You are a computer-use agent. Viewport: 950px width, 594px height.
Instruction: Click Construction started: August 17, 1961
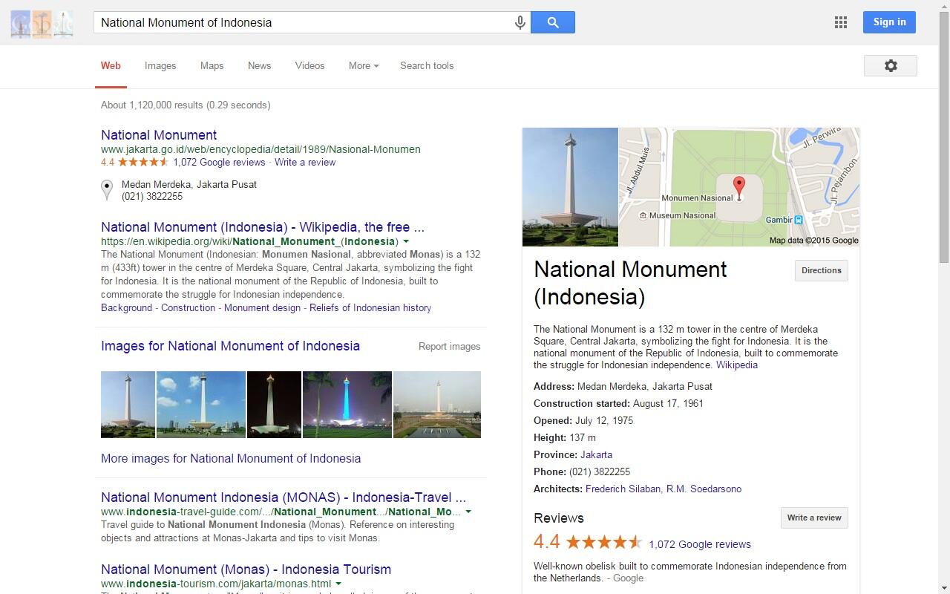pos(618,403)
